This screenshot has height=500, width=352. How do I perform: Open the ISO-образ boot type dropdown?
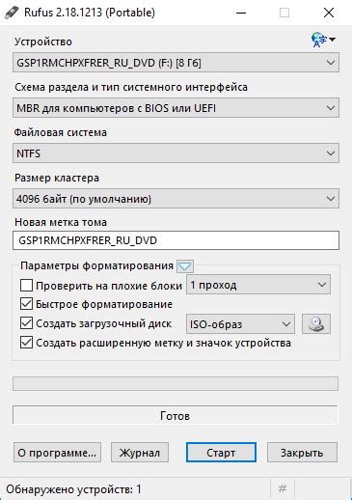[x=240, y=324]
